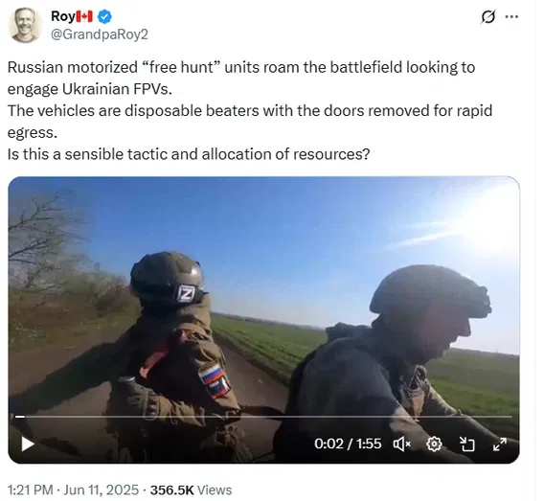Click the Roy display name

tap(63, 16)
